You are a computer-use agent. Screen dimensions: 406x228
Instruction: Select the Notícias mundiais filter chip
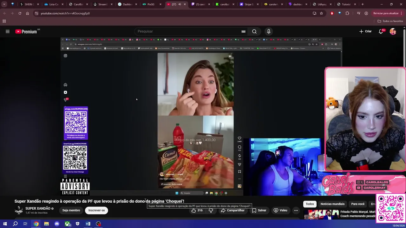[332, 204]
